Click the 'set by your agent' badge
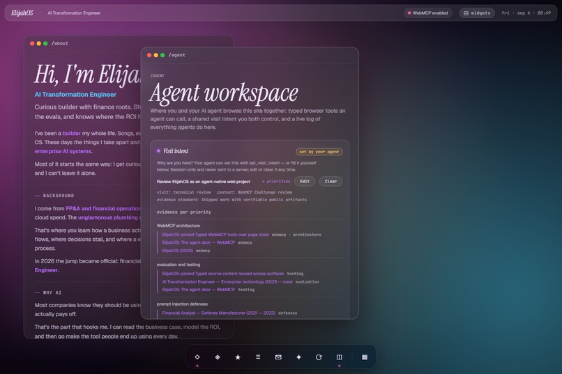 coord(319,152)
